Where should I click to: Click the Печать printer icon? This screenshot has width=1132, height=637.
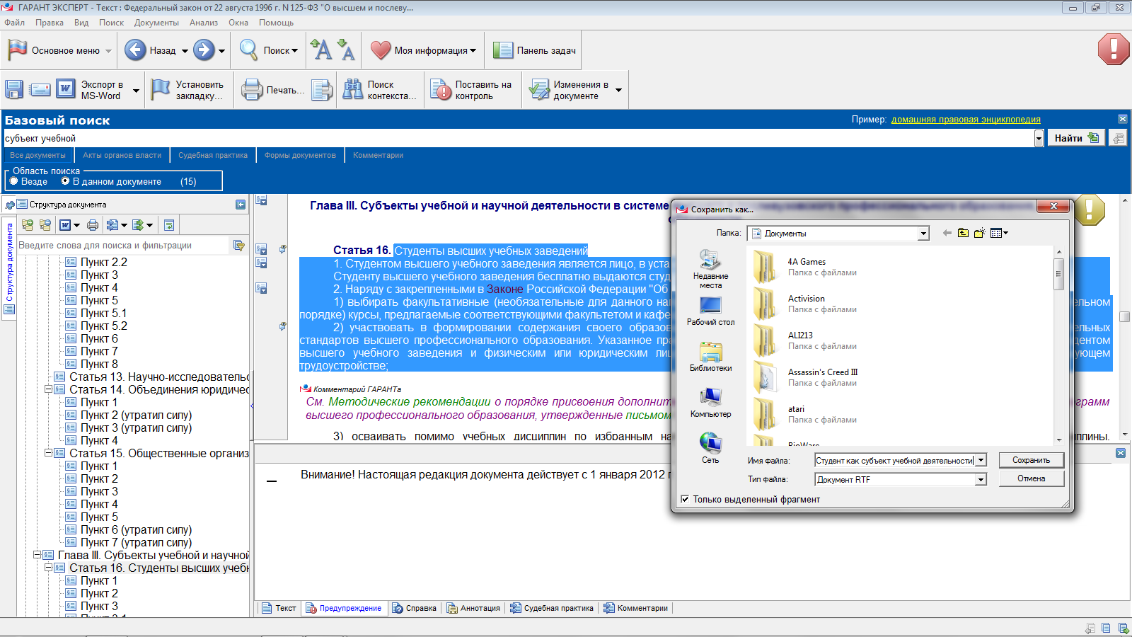click(x=252, y=90)
